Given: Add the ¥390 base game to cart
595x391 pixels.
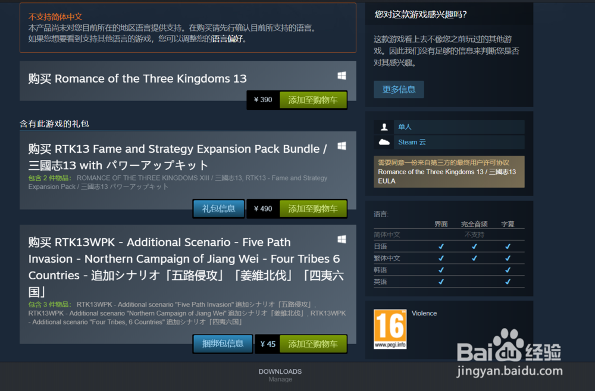Looking at the screenshot, I should (313, 100).
